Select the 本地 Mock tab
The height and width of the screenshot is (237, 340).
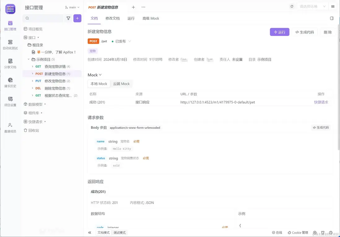pos(99,84)
